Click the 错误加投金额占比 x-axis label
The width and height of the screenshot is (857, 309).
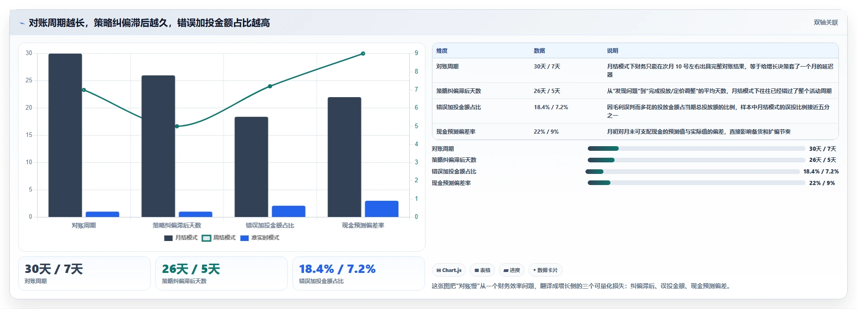click(x=270, y=226)
